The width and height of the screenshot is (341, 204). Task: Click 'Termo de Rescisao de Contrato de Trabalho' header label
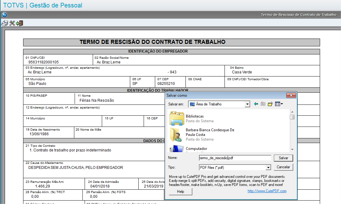click(299, 15)
